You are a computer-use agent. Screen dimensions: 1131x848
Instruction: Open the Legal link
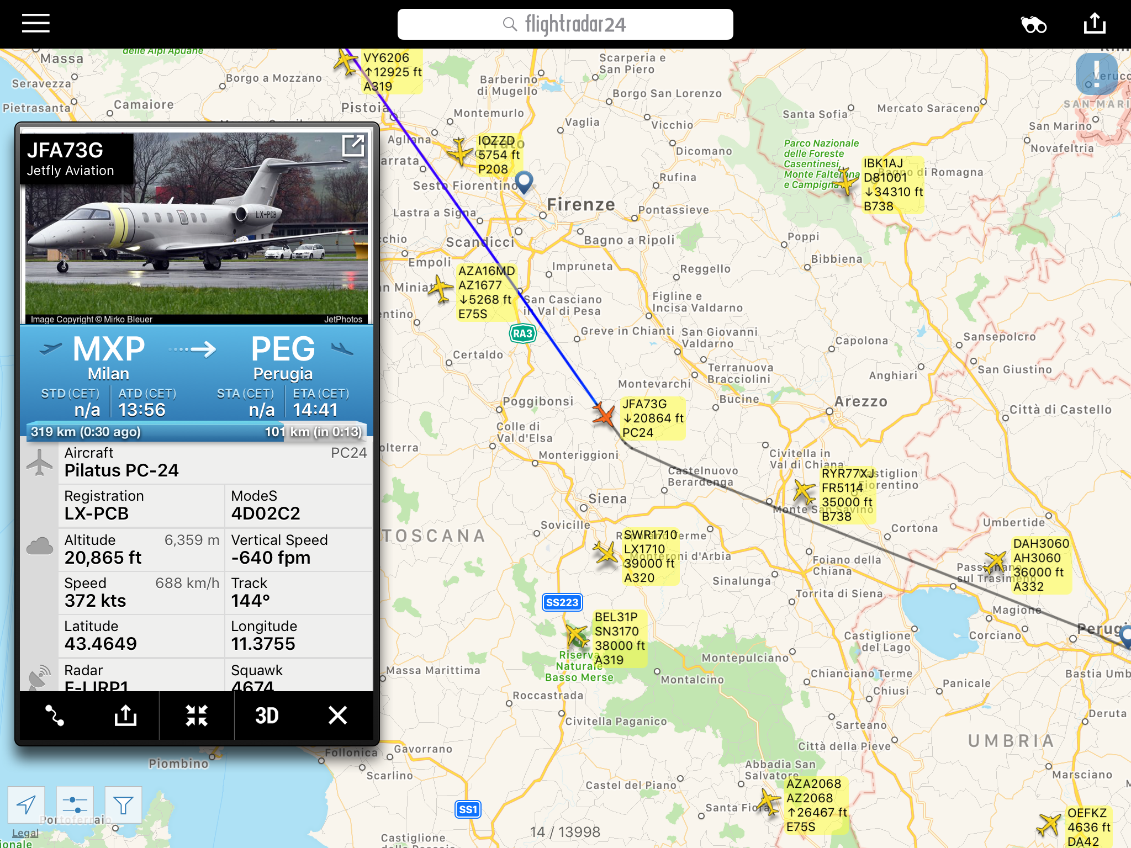pyautogui.click(x=25, y=833)
